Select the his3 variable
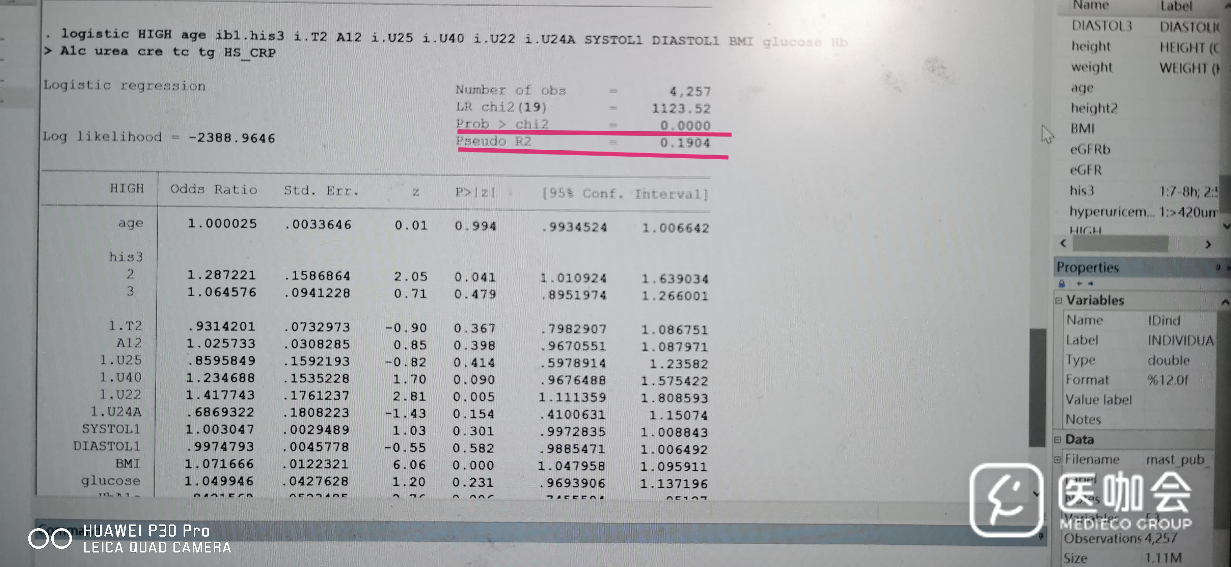1231x567 pixels. [x=1082, y=191]
